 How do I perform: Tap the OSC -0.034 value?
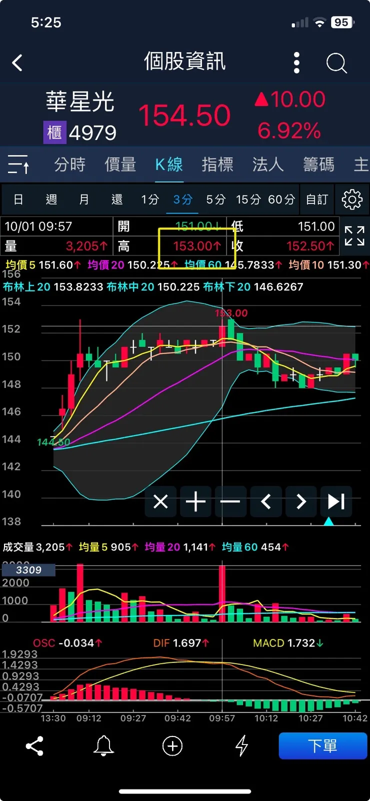[x=67, y=643]
